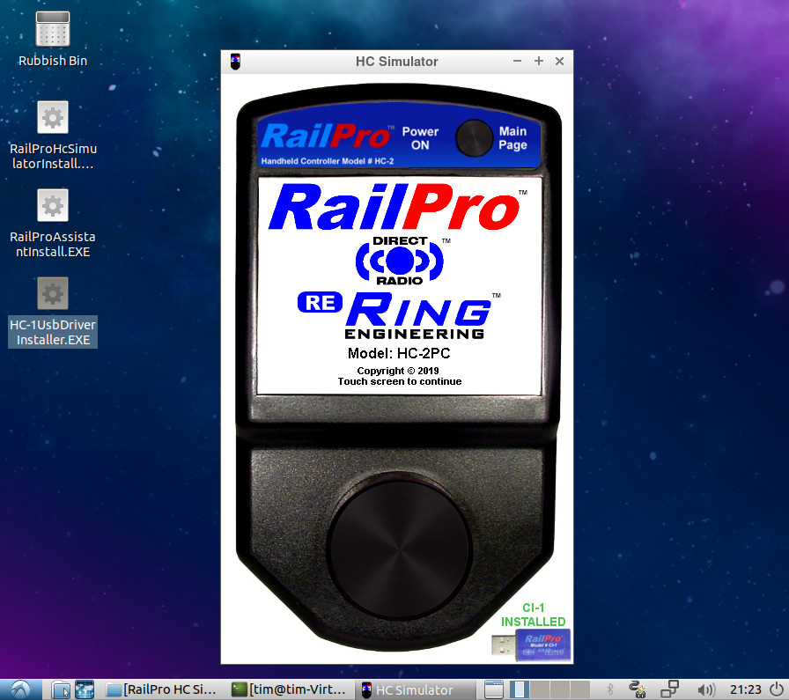
Task: Switch to RailPro HC Si... taskbar window
Action: 161,689
